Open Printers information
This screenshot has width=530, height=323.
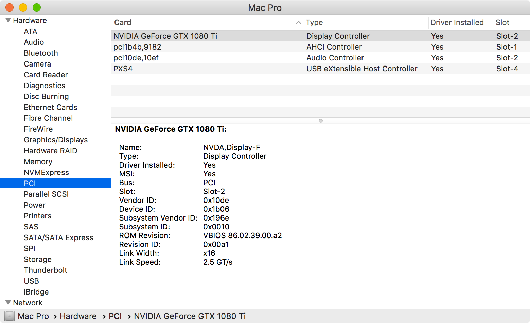(38, 216)
